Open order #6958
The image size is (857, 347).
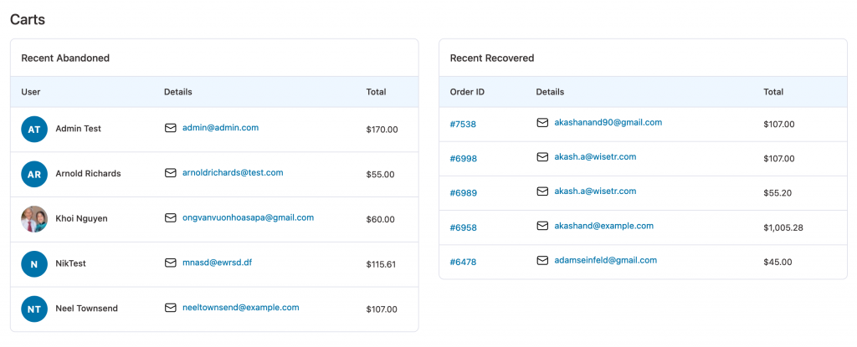(464, 227)
